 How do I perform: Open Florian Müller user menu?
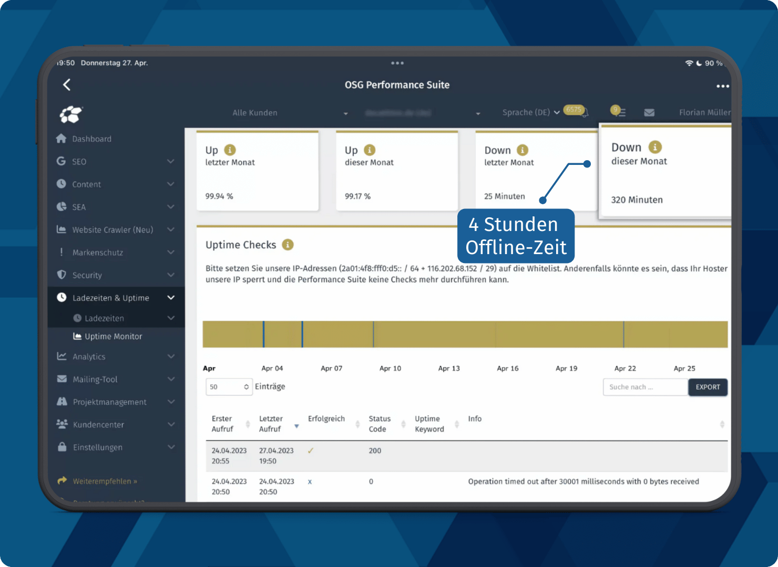(704, 112)
